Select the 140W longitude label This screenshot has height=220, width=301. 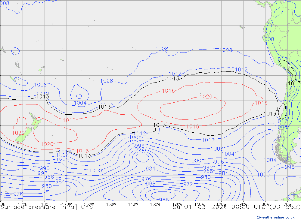point(133,204)
